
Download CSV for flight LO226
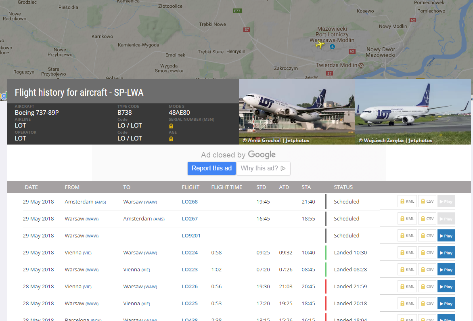(x=427, y=286)
